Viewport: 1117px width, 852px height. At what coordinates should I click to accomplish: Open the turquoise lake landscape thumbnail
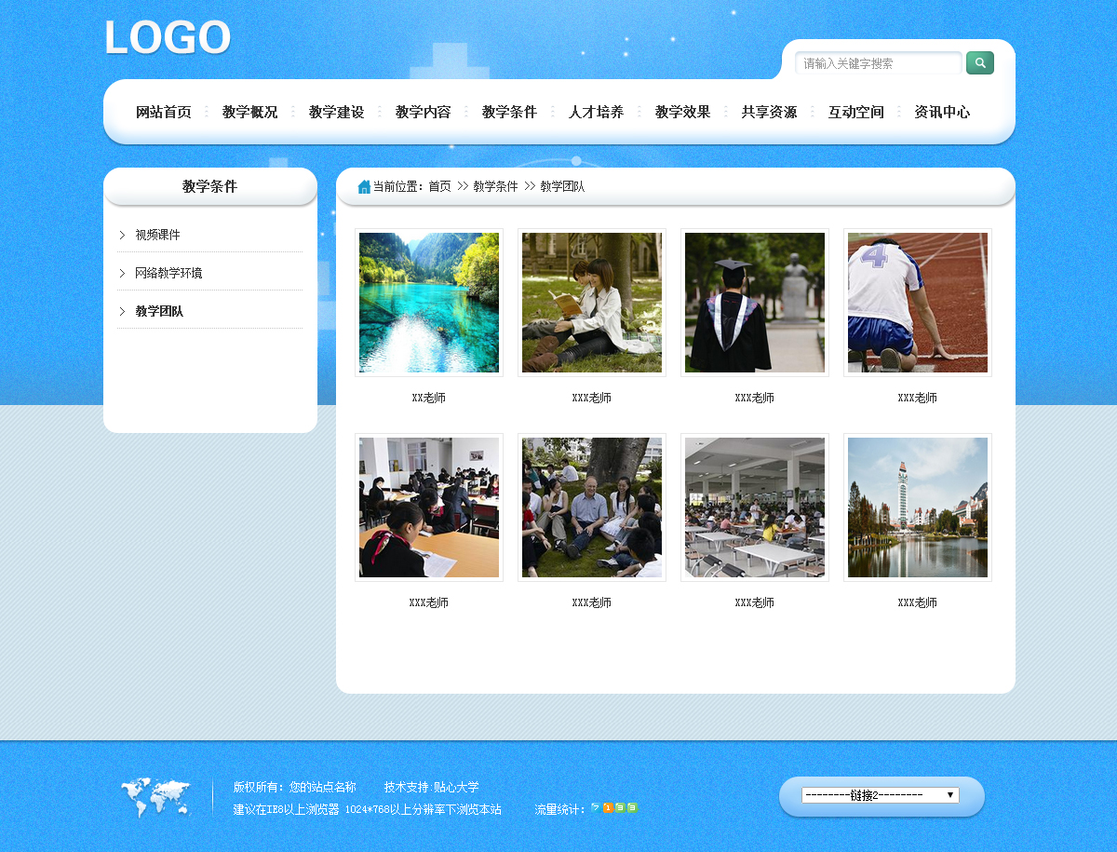click(429, 303)
